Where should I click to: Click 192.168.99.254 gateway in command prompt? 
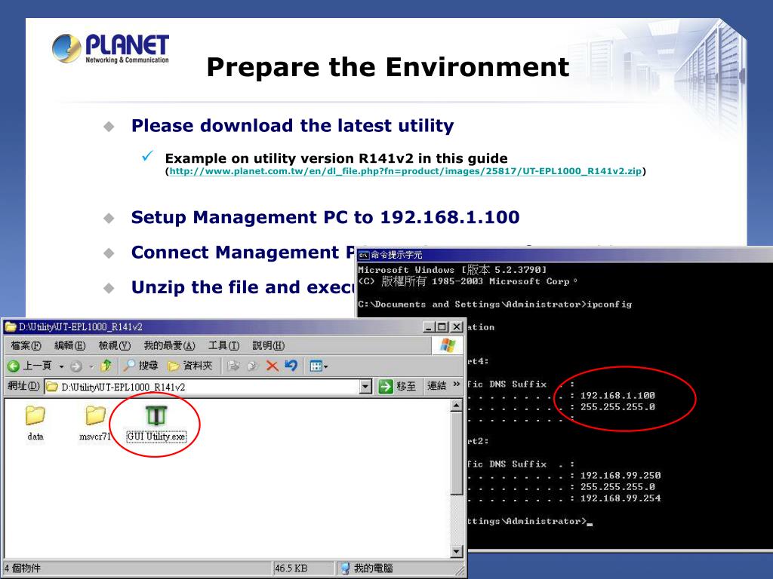(621, 498)
